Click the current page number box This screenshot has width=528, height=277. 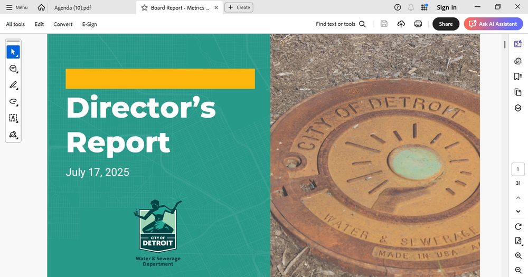[x=518, y=169]
